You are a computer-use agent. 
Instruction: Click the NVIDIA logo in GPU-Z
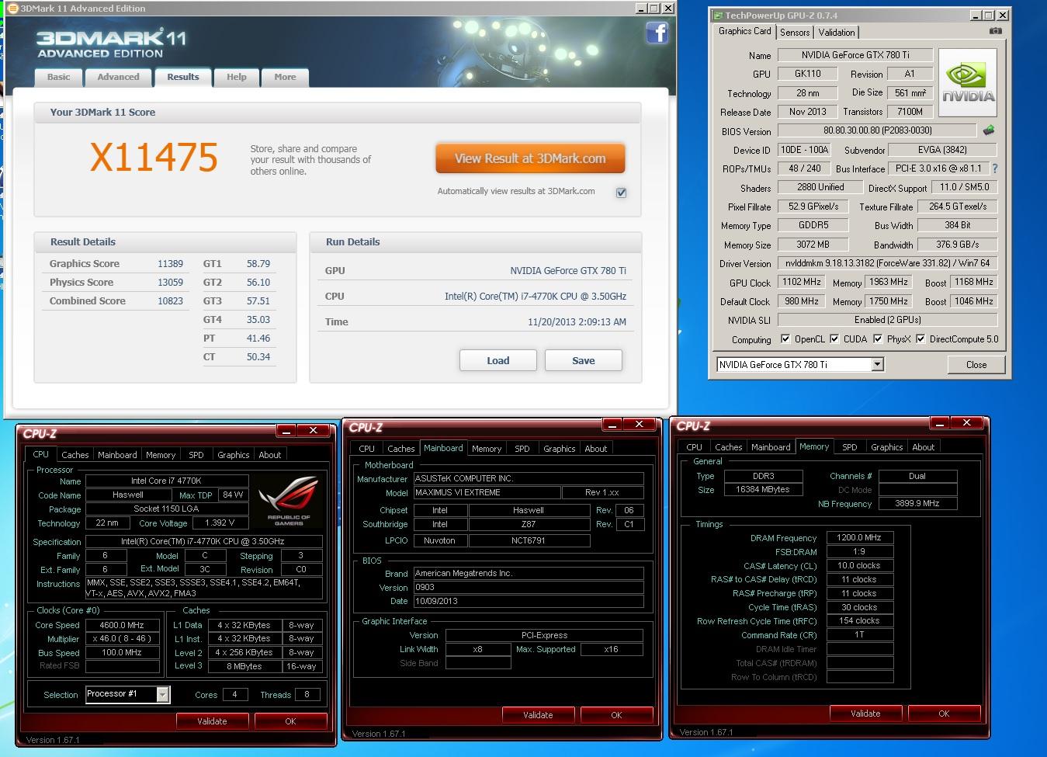point(968,83)
